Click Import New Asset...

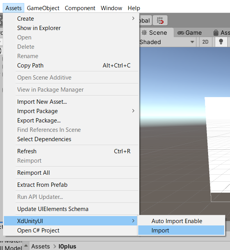point(71,102)
